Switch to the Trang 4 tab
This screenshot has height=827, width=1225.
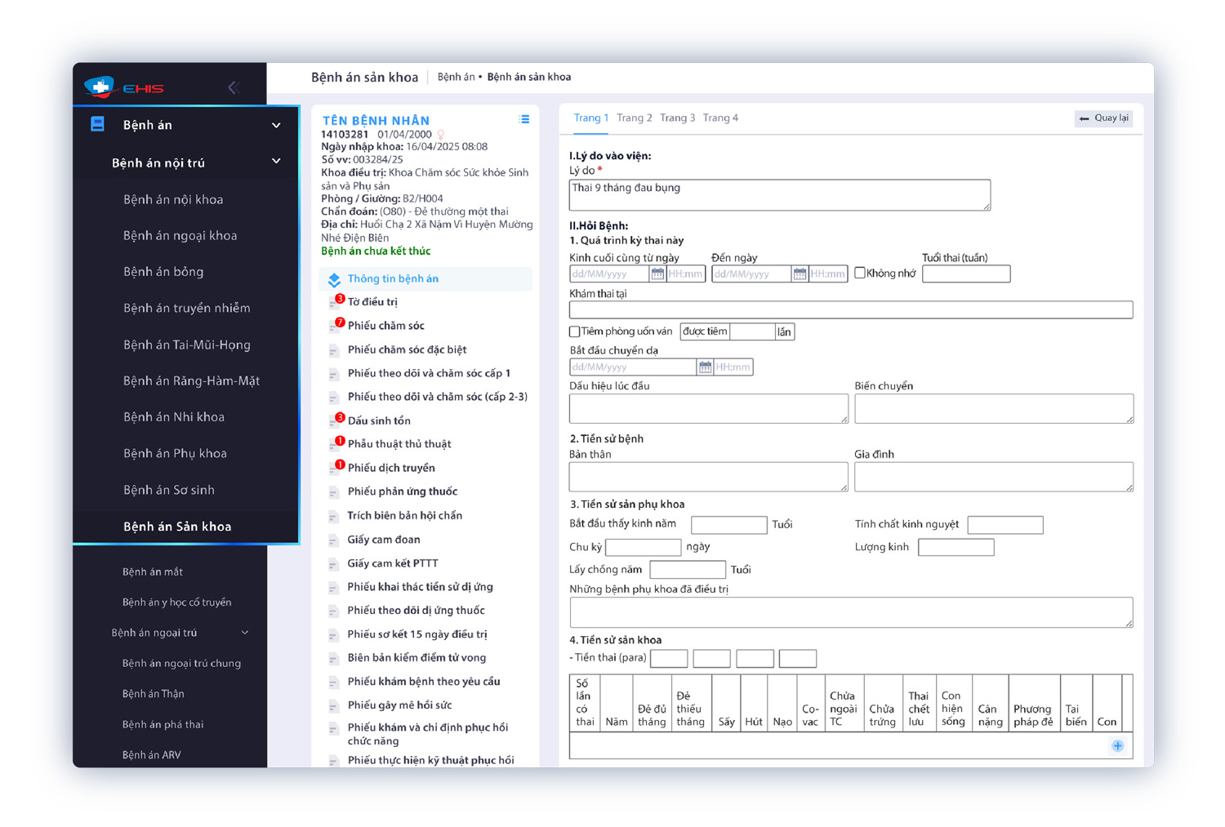pyautogui.click(x=720, y=118)
